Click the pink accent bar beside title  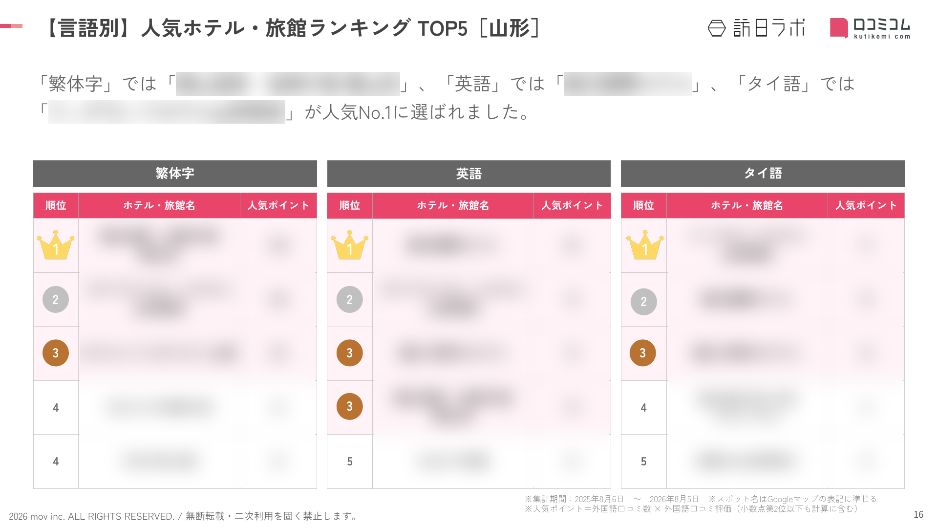click(x=11, y=26)
